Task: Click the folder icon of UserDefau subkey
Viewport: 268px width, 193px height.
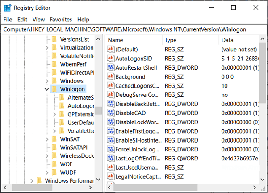Action: click(62, 122)
